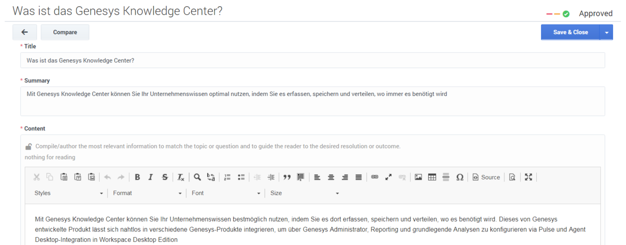This screenshot has height=245, width=626.
Task: Click the diagonal arrows icon beside link
Action: [x=388, y=177]
